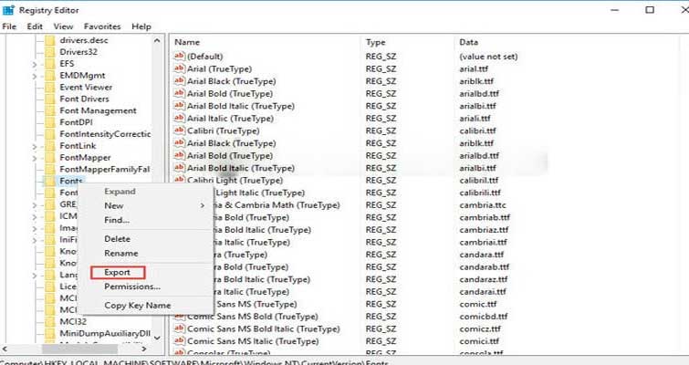This screenshot has width=689, height=365.
Task: Click the Comic Sans MS Bold Italic icon
Action: click(179, 328)
